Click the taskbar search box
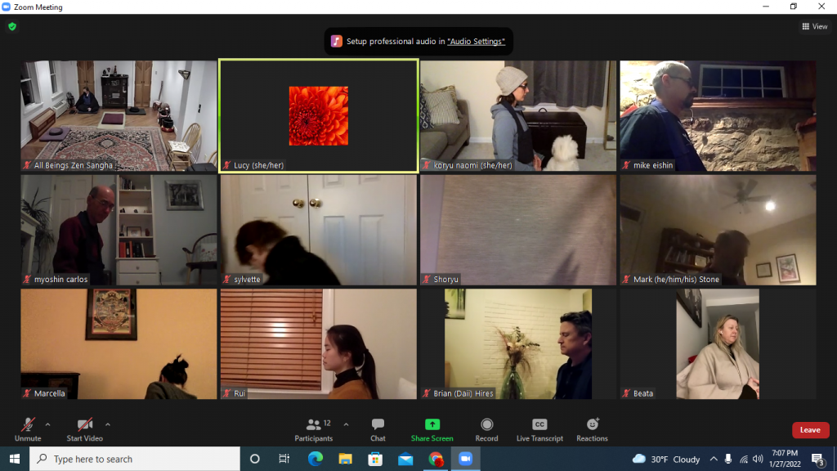This screenshot has width=837, height=471. [x=135, y=459]
